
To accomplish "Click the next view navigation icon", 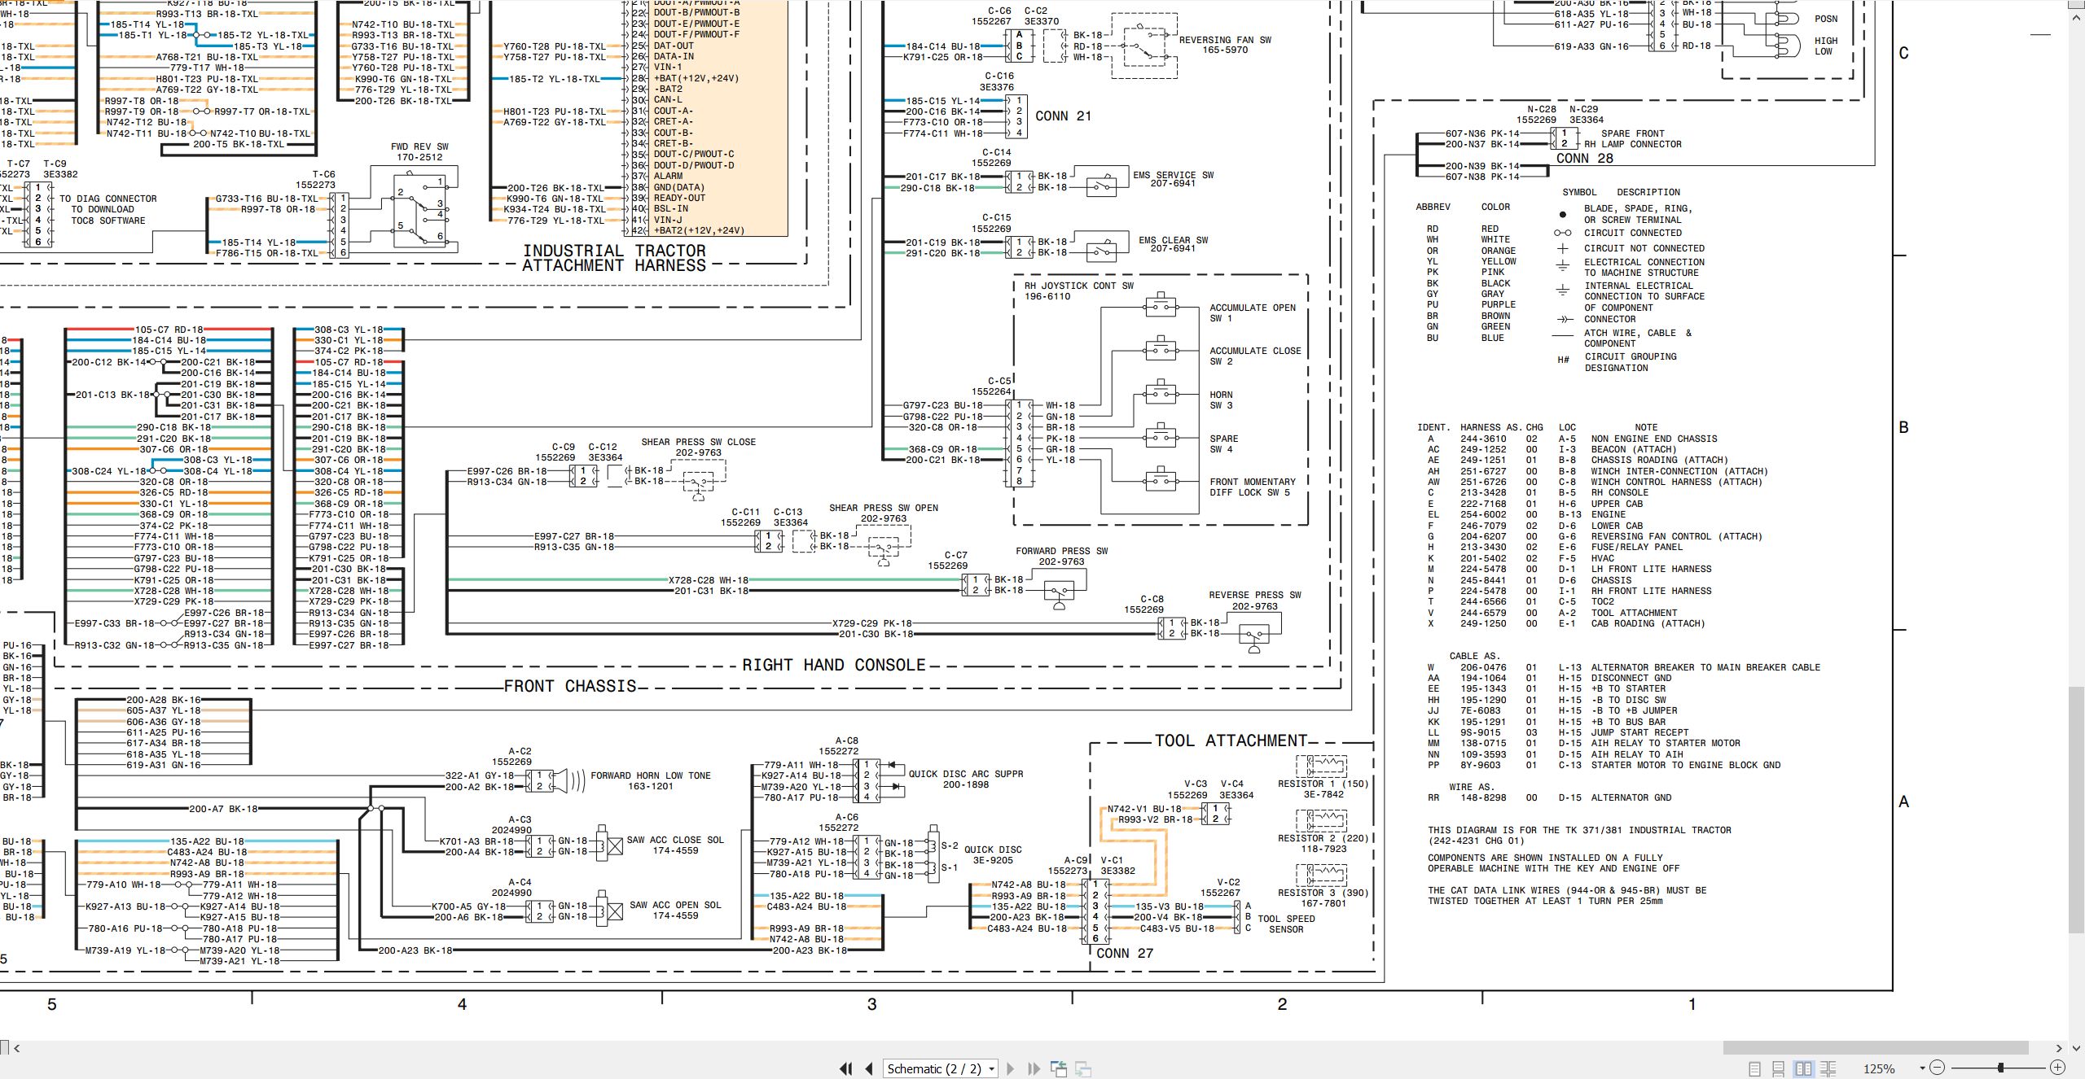I will (1083, 1068).
